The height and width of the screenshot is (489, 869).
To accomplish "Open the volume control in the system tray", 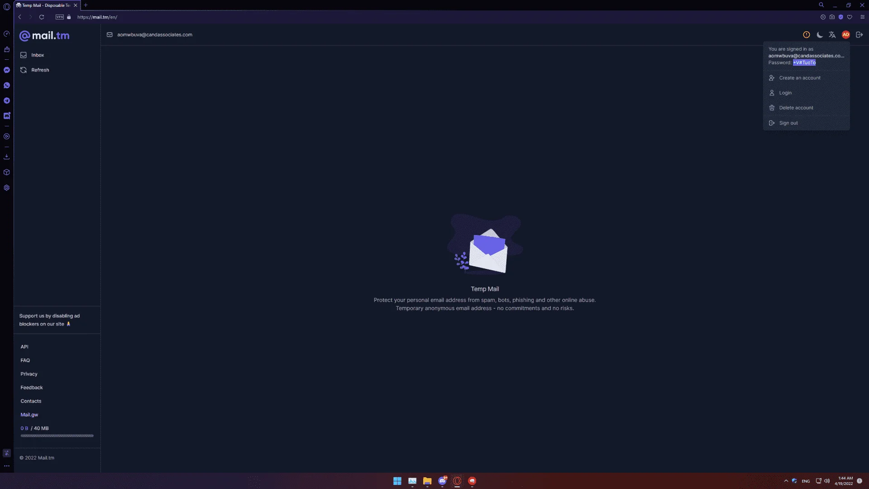I will pos(827,481).
